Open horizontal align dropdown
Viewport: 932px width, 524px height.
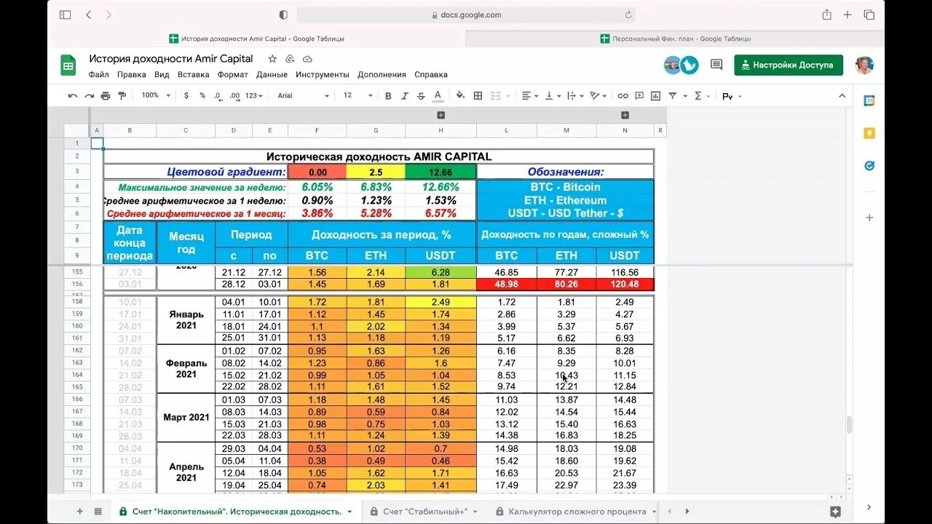530,95
